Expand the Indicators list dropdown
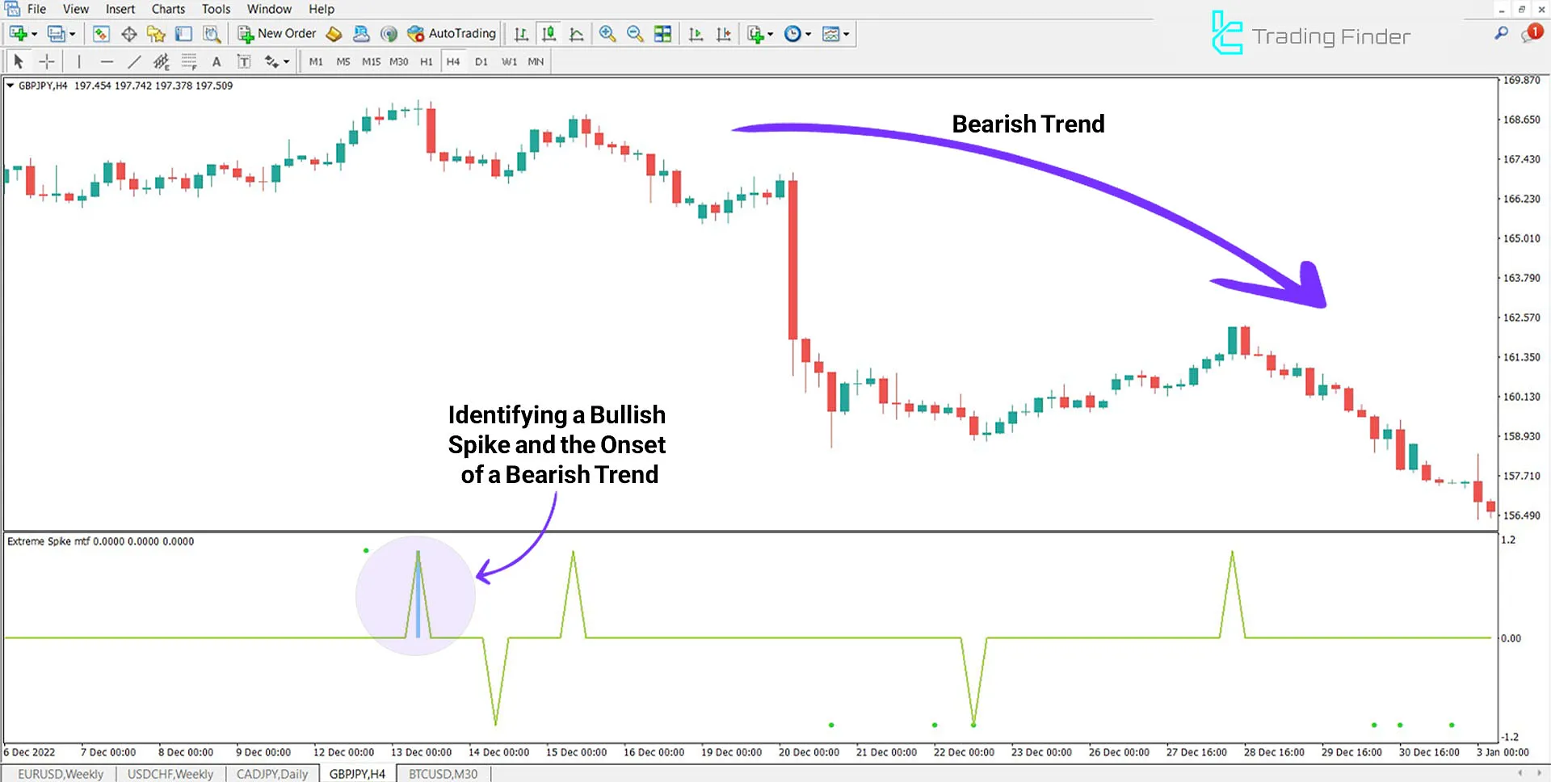Screen dimensions: 1551x782 click(x=770, y=33)
